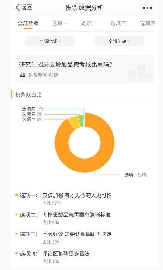The height and width of the screenshot is (270, 163).
Task: Open the 选项三 tab
Action: click(x=118, y=23)
